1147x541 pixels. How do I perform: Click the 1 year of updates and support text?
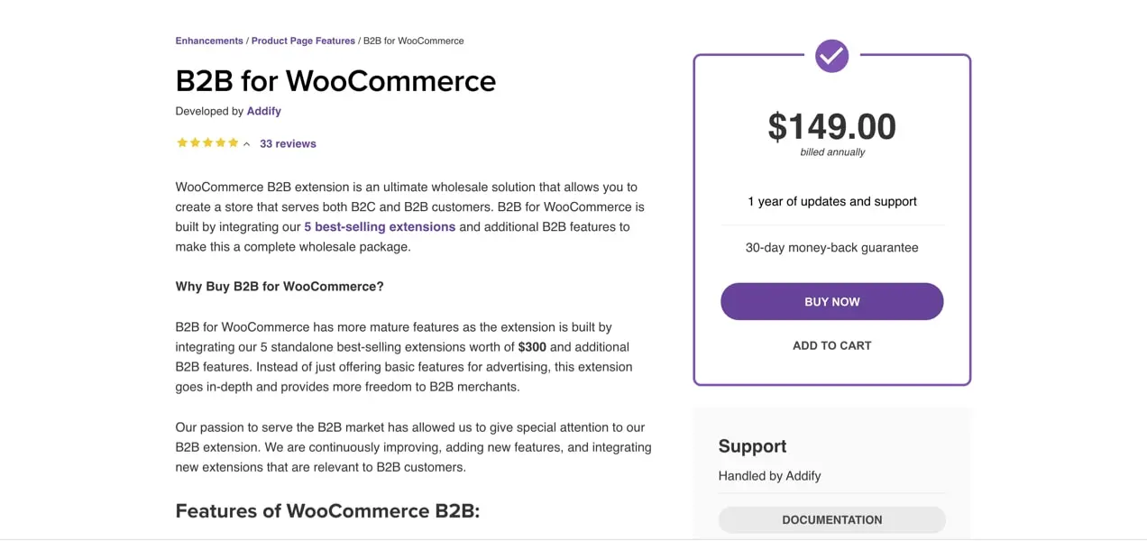831,201
